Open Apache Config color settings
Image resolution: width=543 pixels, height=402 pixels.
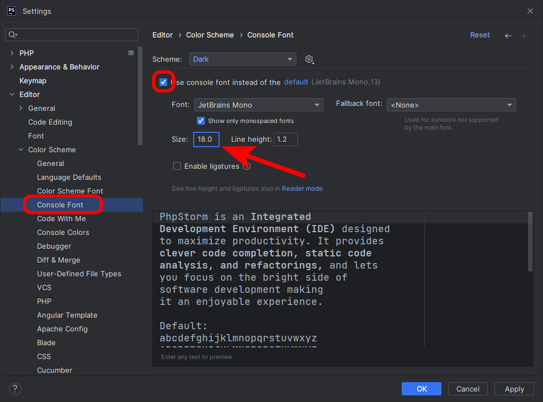point(62,329)
